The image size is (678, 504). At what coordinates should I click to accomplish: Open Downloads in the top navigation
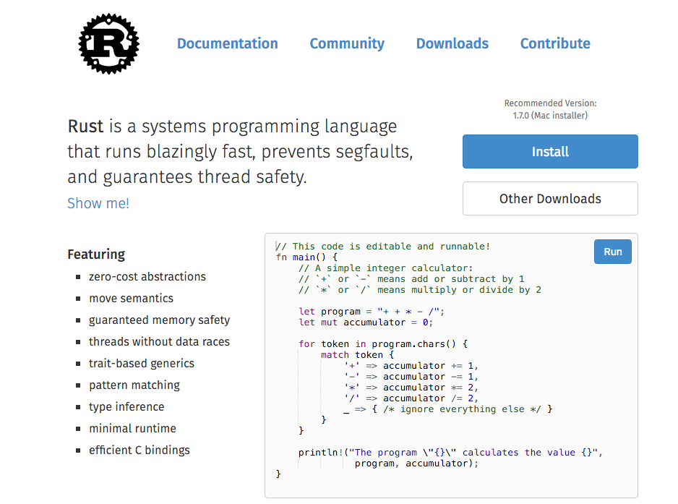point(452,43)
